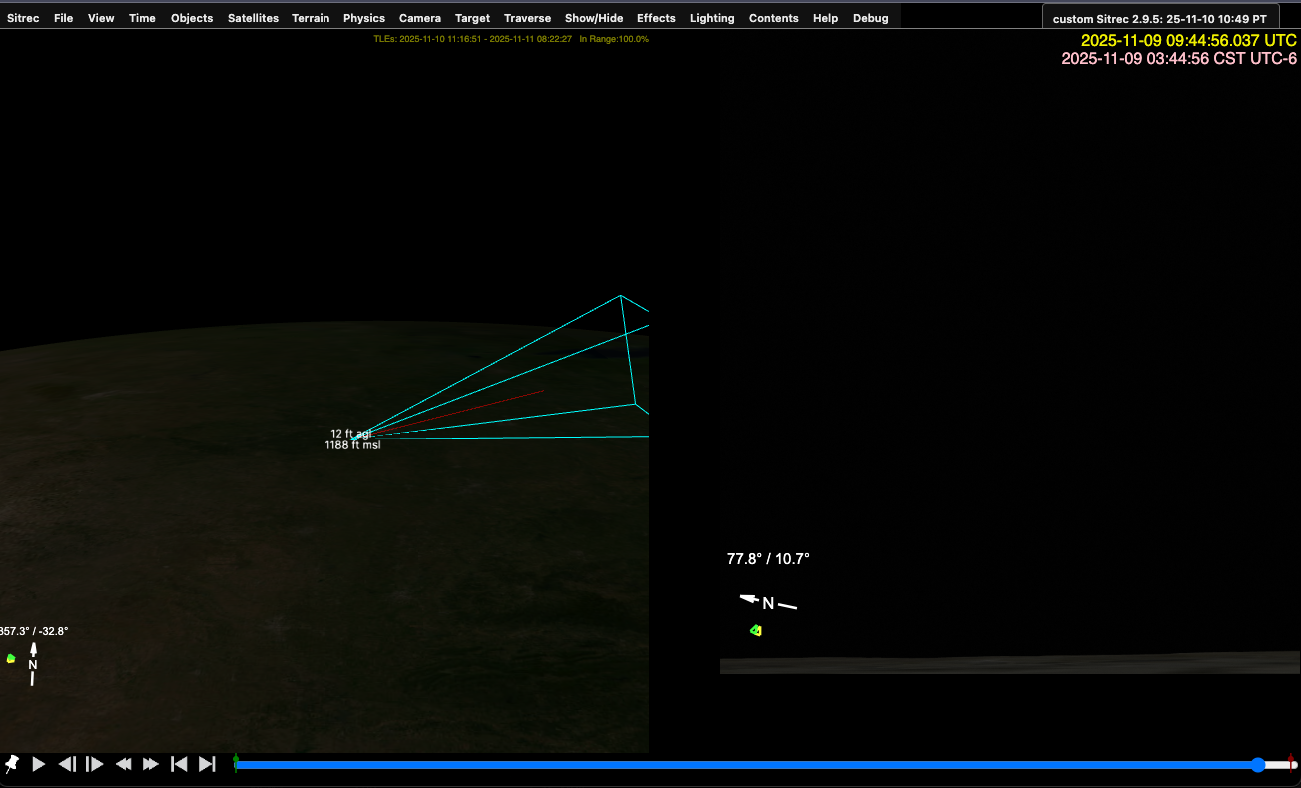Image resolution: width=1301 pixels, height=788 pixels.
Task: Step back one frame
Action: (67, 764)
